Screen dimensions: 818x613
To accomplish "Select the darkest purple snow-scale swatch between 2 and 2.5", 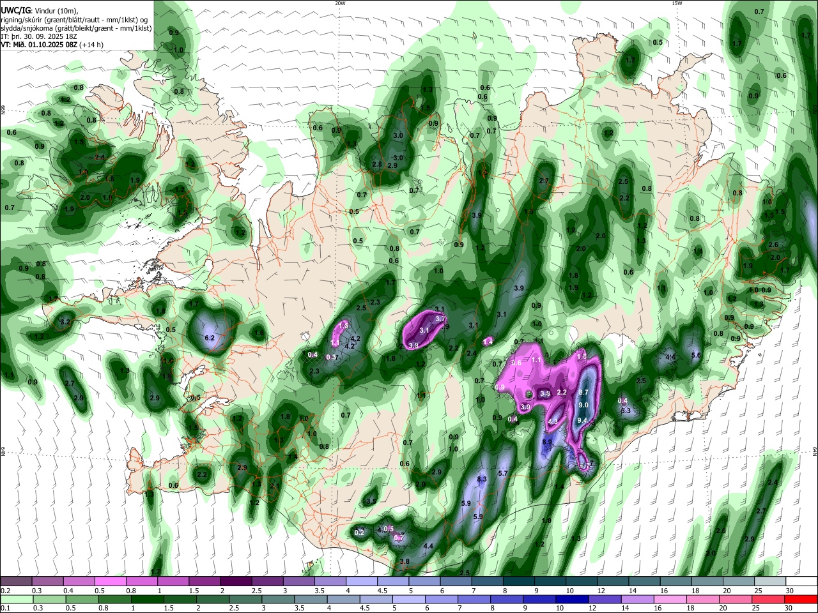I will click(236, 581).
